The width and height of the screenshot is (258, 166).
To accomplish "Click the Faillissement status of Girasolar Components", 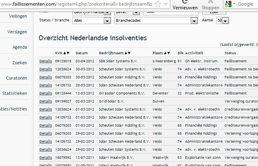I will [x=235, y=93].
